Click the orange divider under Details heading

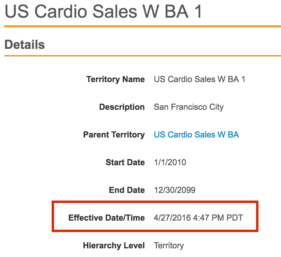point(142,55)
